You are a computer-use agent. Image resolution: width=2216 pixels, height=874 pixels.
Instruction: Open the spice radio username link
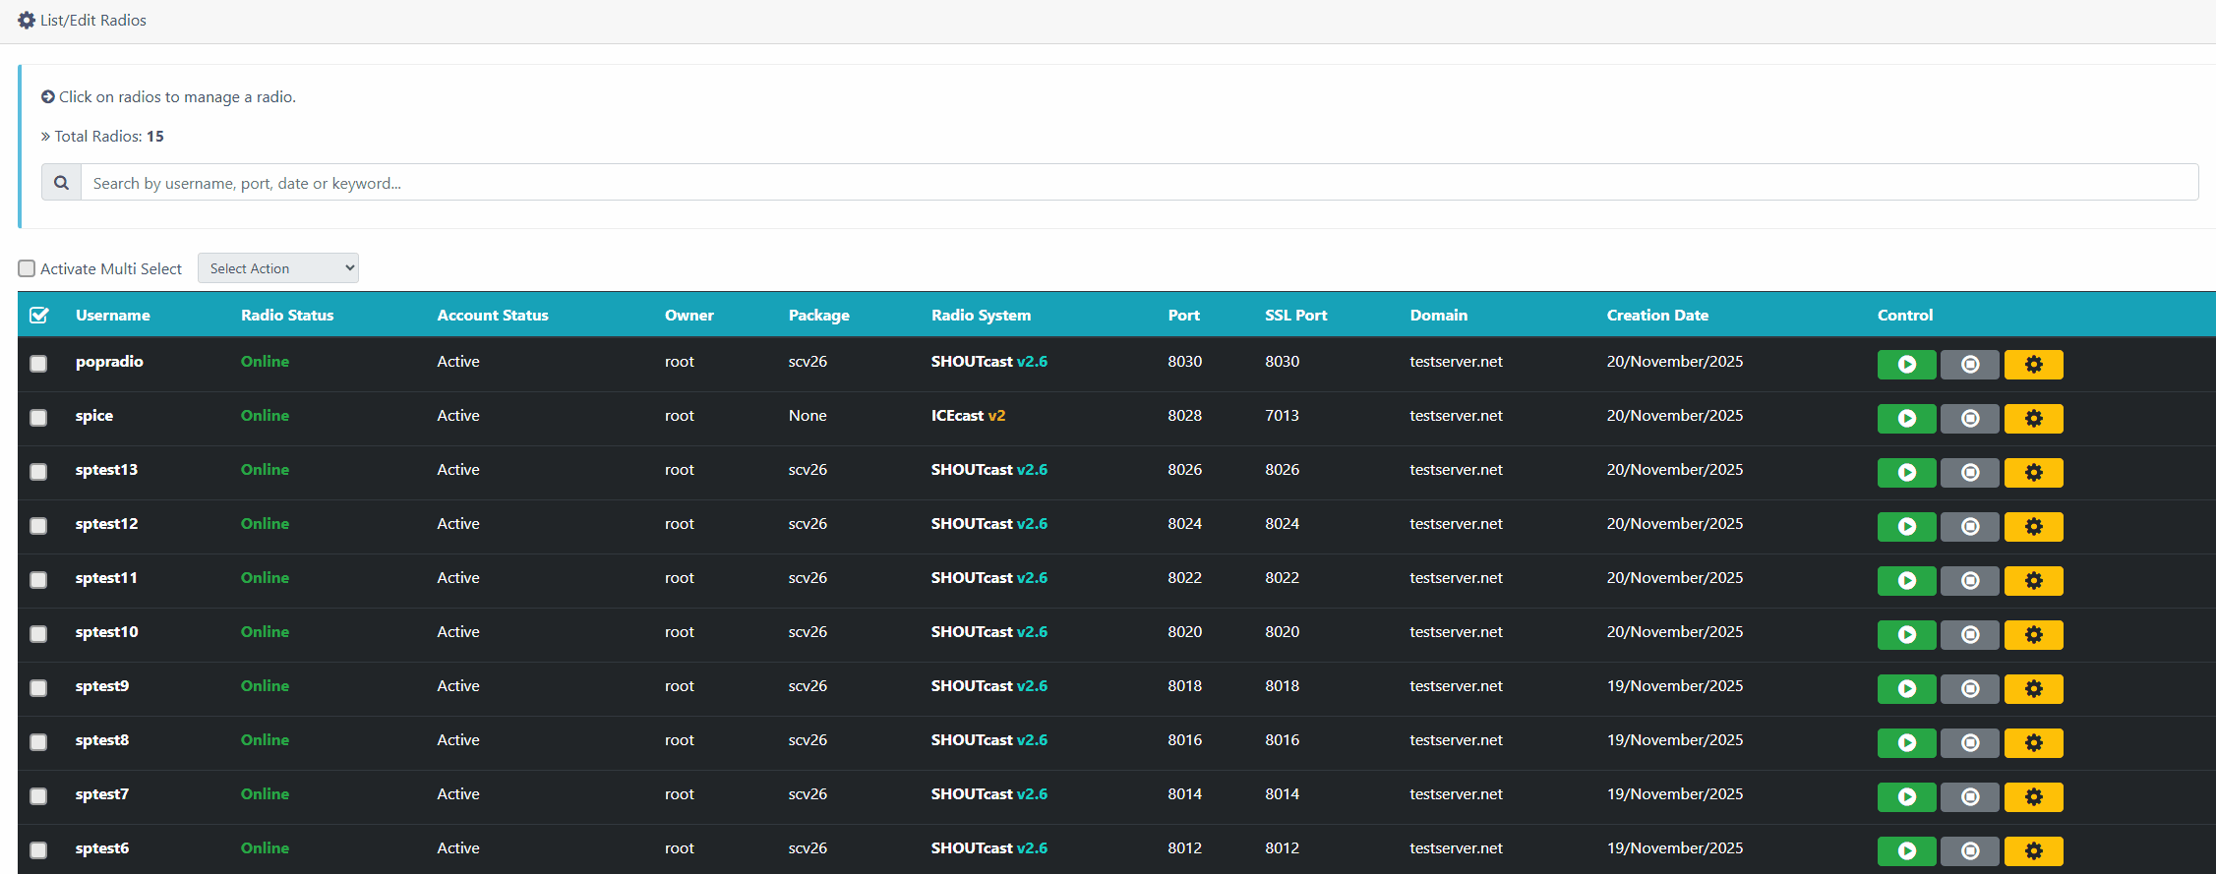94,416
